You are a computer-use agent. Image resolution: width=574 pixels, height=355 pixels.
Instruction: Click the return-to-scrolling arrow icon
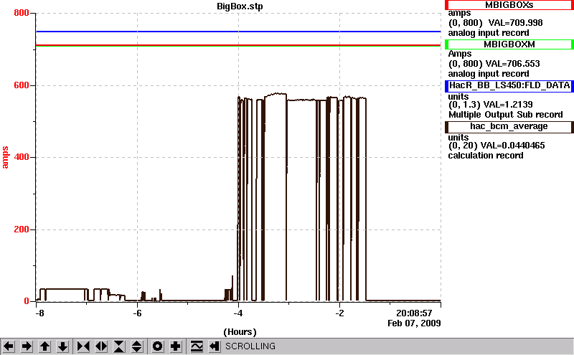tap(215, 346)
